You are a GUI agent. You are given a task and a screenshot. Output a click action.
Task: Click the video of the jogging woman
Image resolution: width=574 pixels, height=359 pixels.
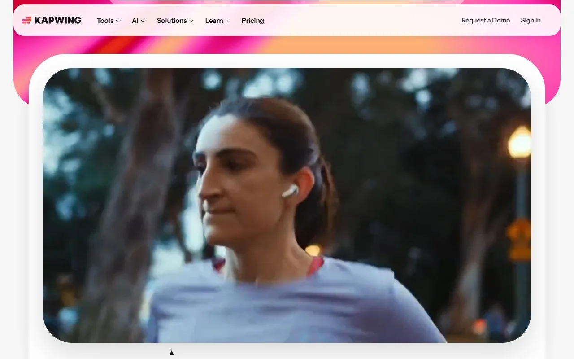287,206
